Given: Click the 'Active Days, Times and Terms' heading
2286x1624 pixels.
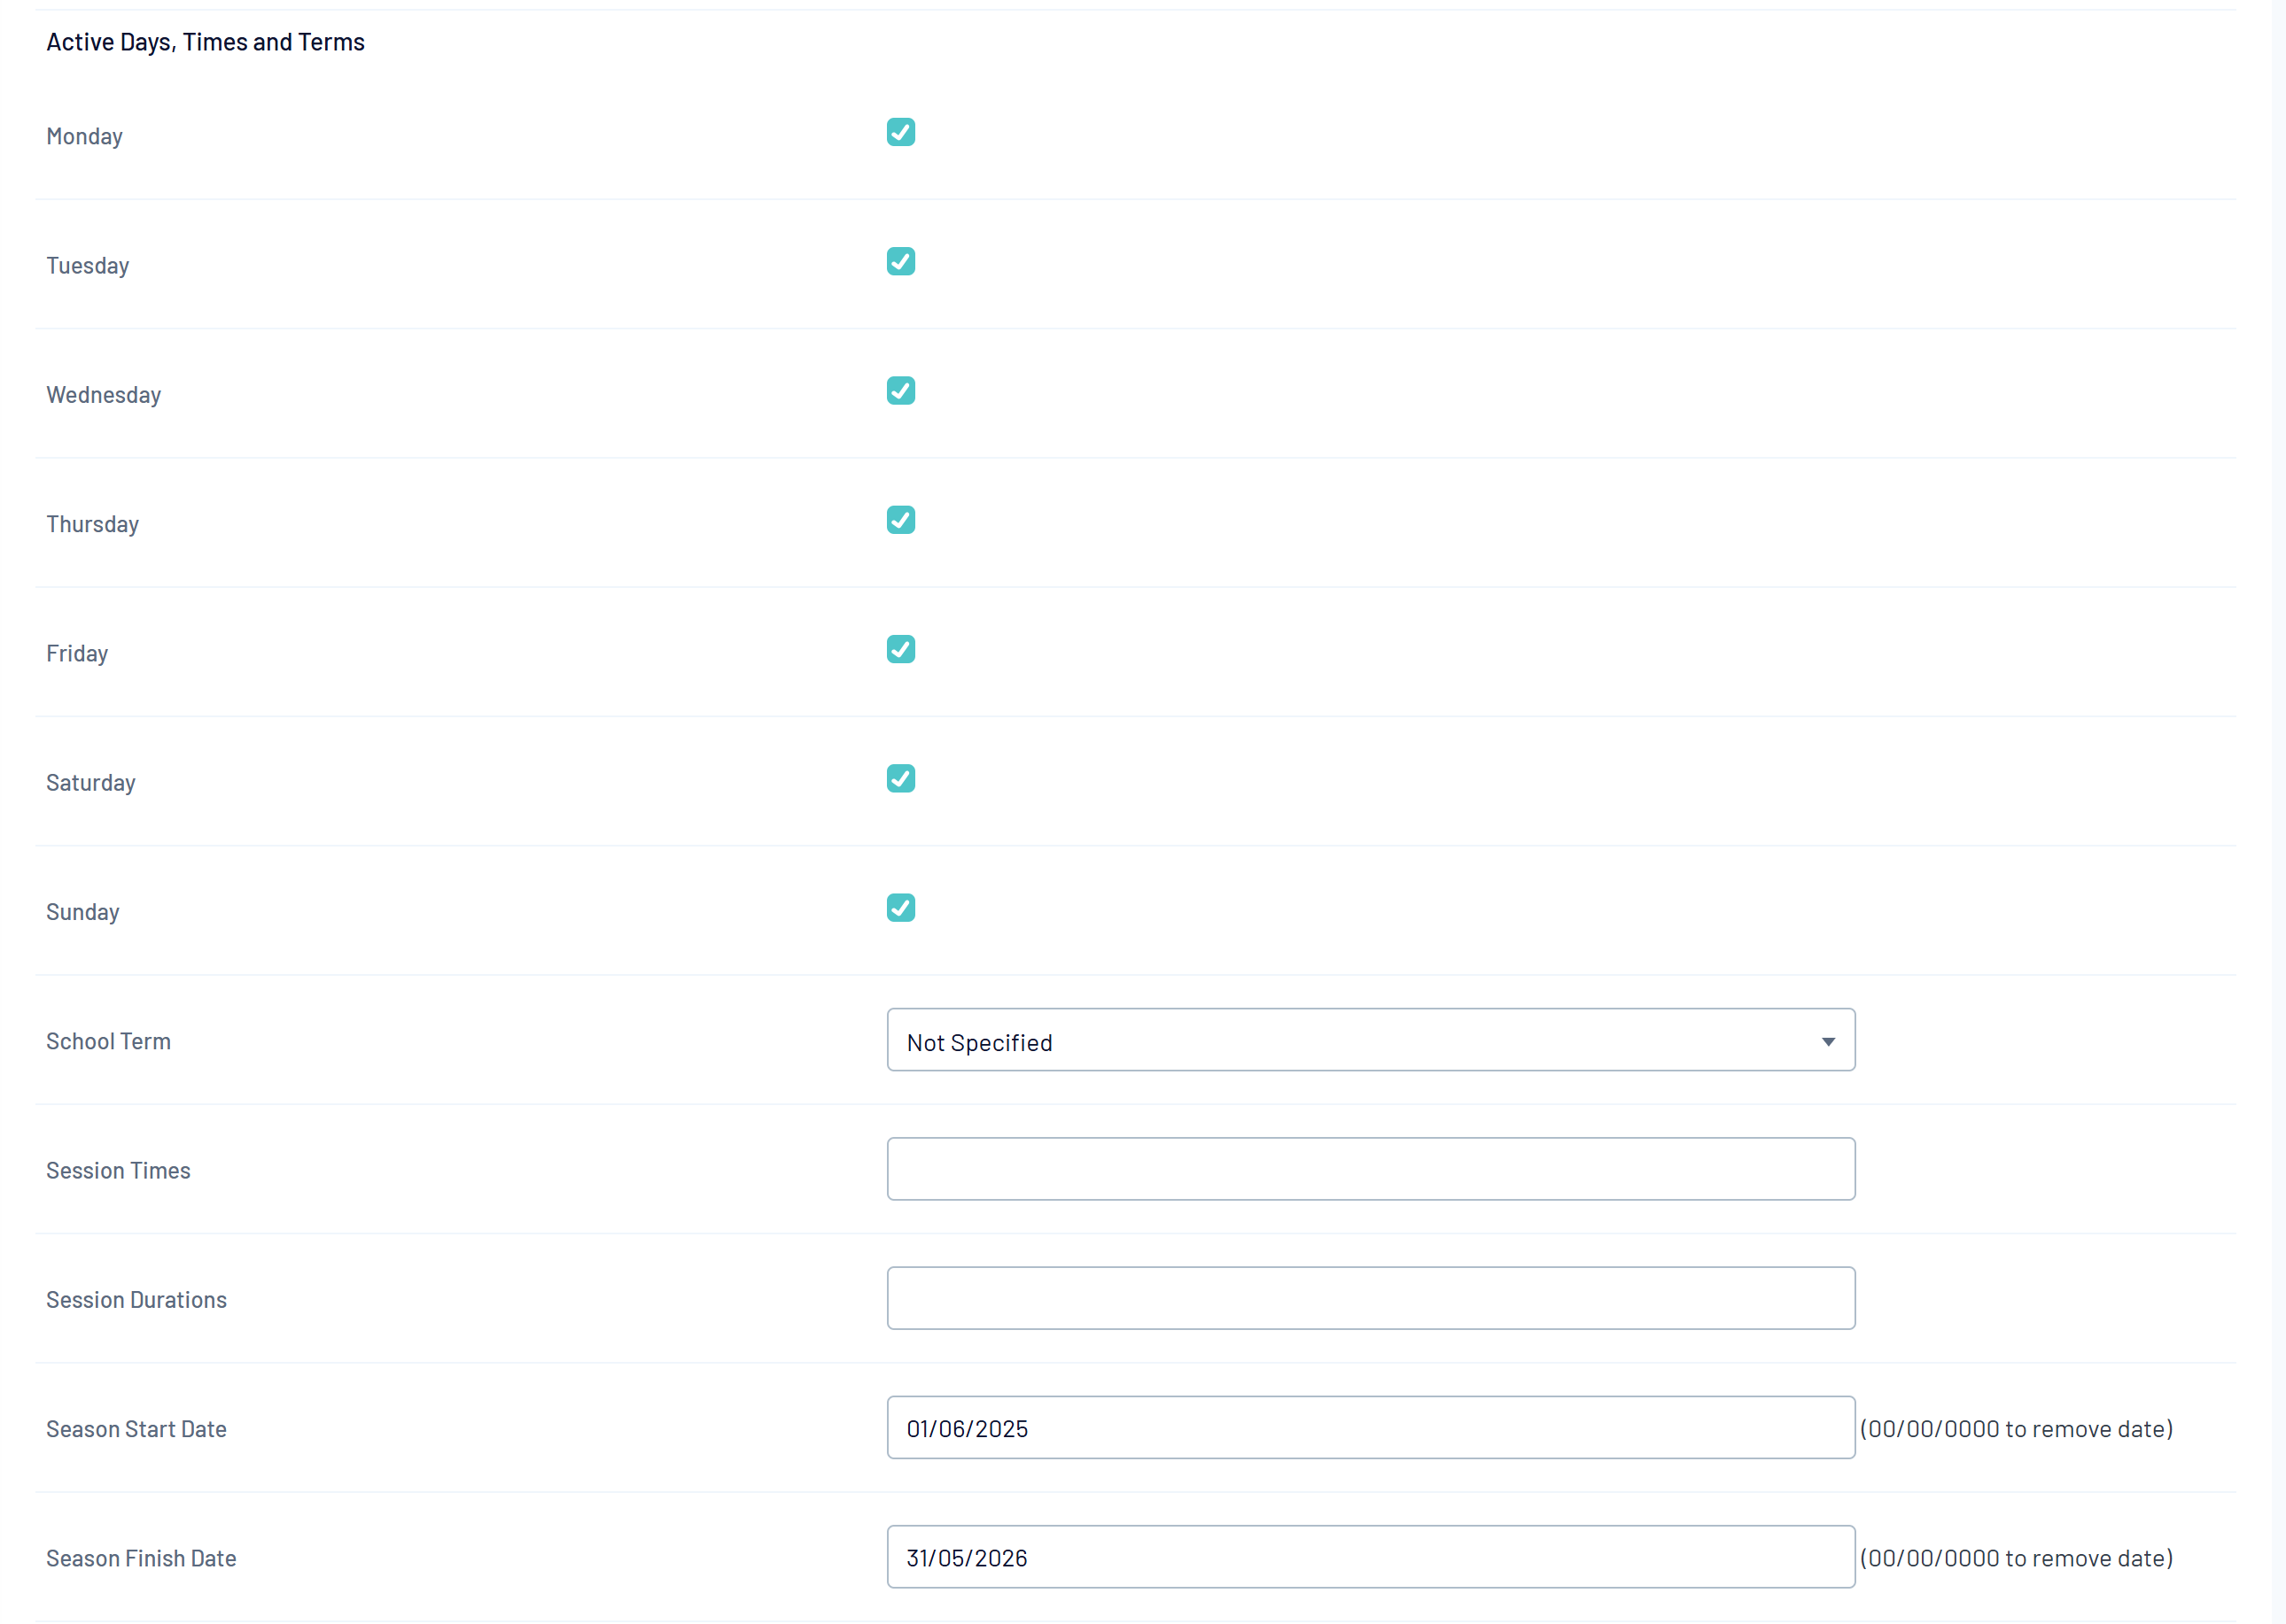Looking at the screenshot, I should click(x=205, y=42).
